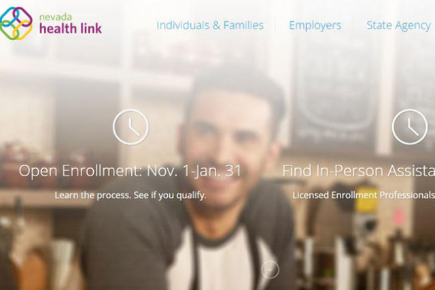Click the green "nevada" logo text
435x290 pixels.
[56, 17]
